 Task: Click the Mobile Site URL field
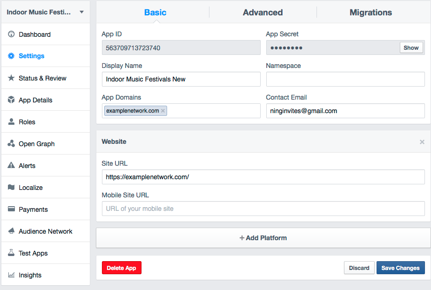tap(263, 209)
